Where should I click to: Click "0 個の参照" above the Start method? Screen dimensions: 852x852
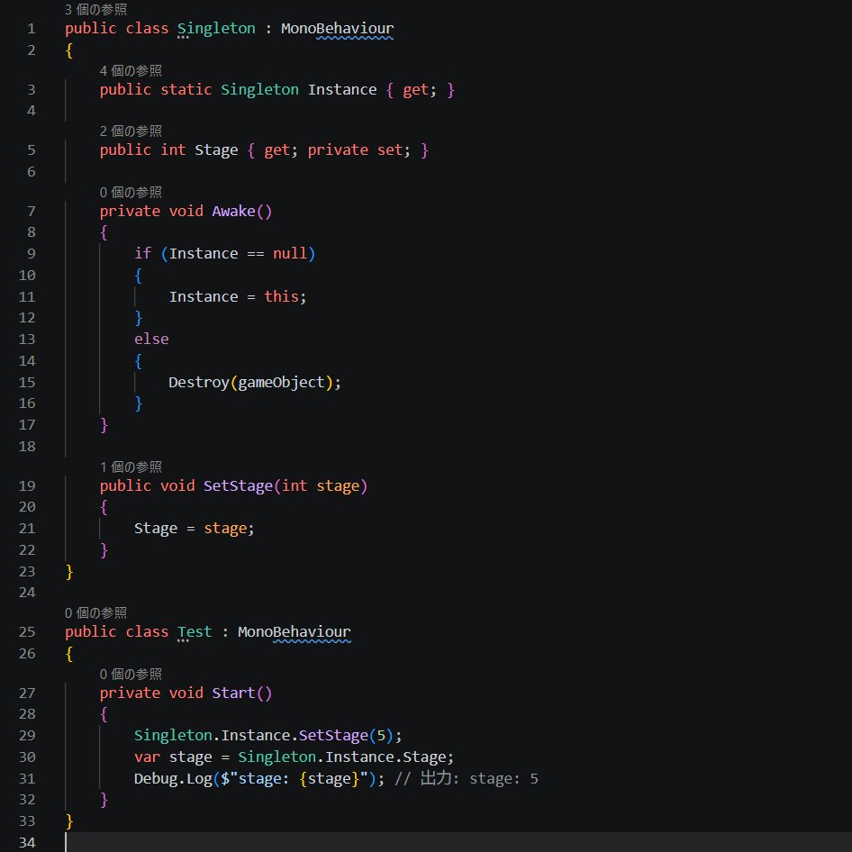131,675
